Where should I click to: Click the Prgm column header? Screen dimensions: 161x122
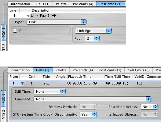pos(13,77)
